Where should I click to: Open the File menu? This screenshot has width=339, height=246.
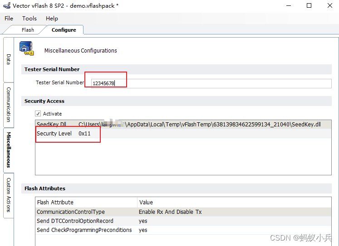pos(9,19)
